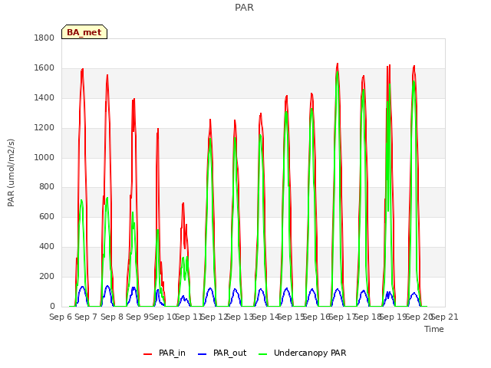The height and width of the screenshot is (368, 491).
Task: Click the 600 y-axis tick label
Action: pyautogui.click(x=47, y=216)
